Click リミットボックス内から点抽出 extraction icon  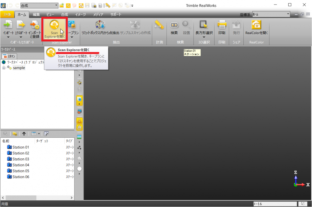pyautogui.click(x=100, y=25)
